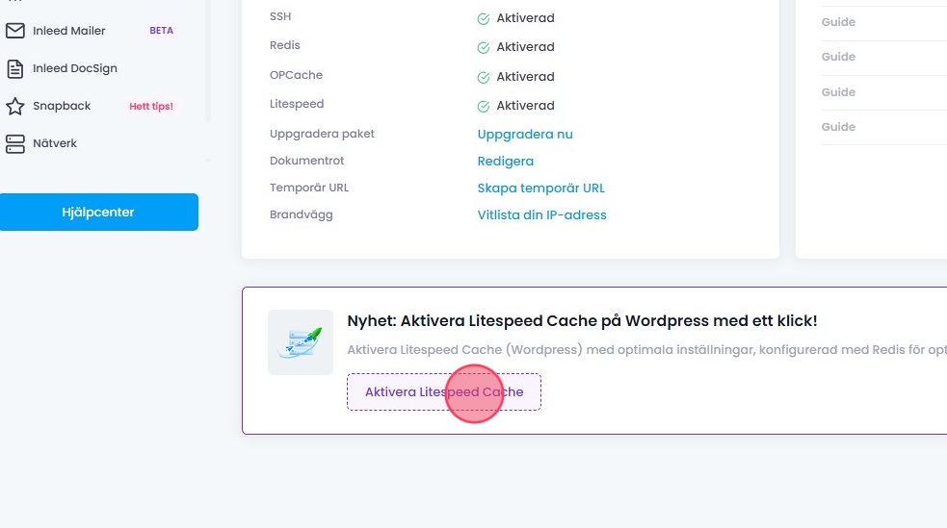Click the Redigera link for Dokumentrot
The height and width of the screenshot is (528, 947).
pos(506,162)
